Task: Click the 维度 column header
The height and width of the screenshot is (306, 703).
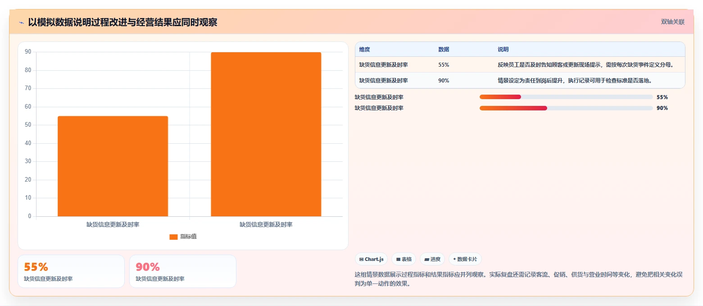Action: [x=364, y=50]
